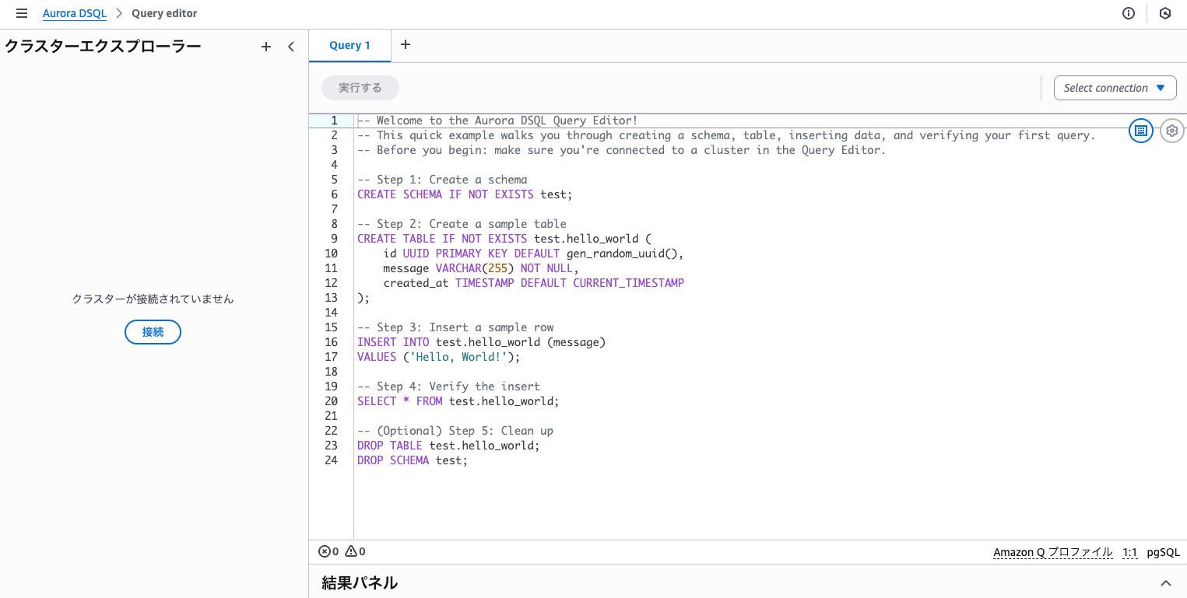Viewport: 1187px width, 598px height.
Task: Add a cluster using the plus icon in the explorer
Action: pos(265,47)
